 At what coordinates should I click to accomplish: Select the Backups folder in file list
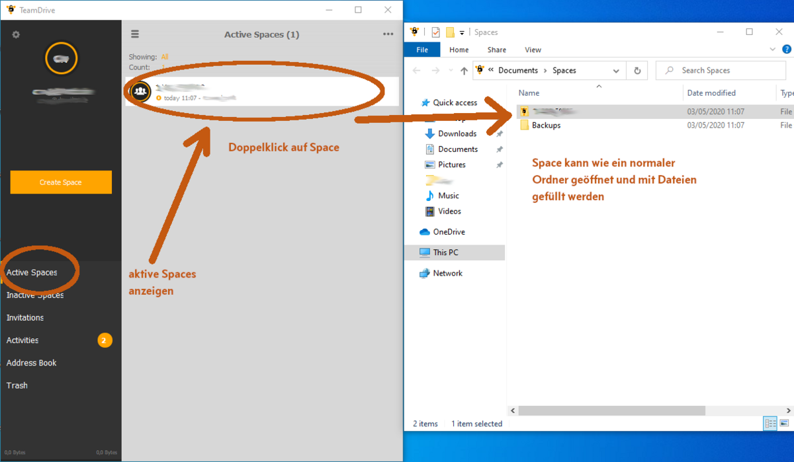point(546,125)
